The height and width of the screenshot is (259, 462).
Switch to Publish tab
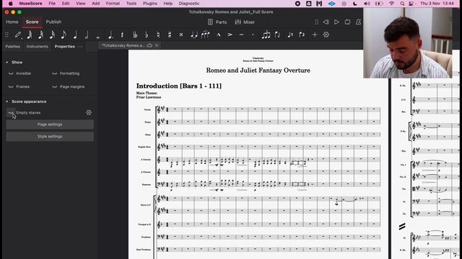coord(53,22)
